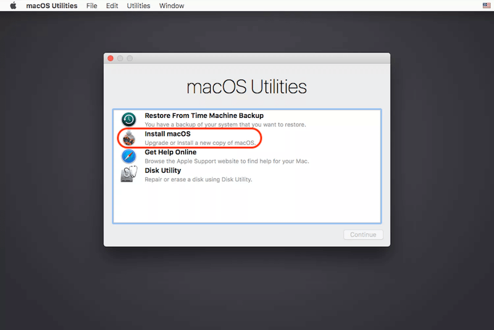
Task: Close the macOS Utilities window
Action: tap(111, 58)
